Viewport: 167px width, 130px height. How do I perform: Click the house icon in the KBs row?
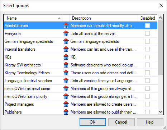tap(66, 57)
